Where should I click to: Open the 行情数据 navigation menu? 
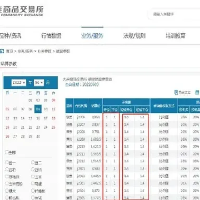[51, 36]
